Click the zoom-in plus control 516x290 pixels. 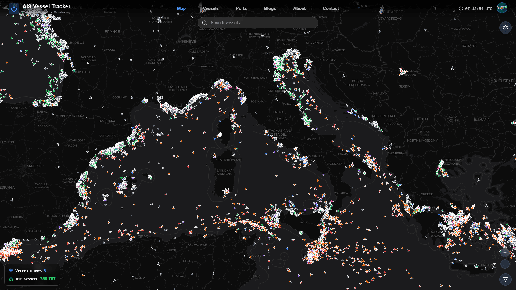point(505,253)
